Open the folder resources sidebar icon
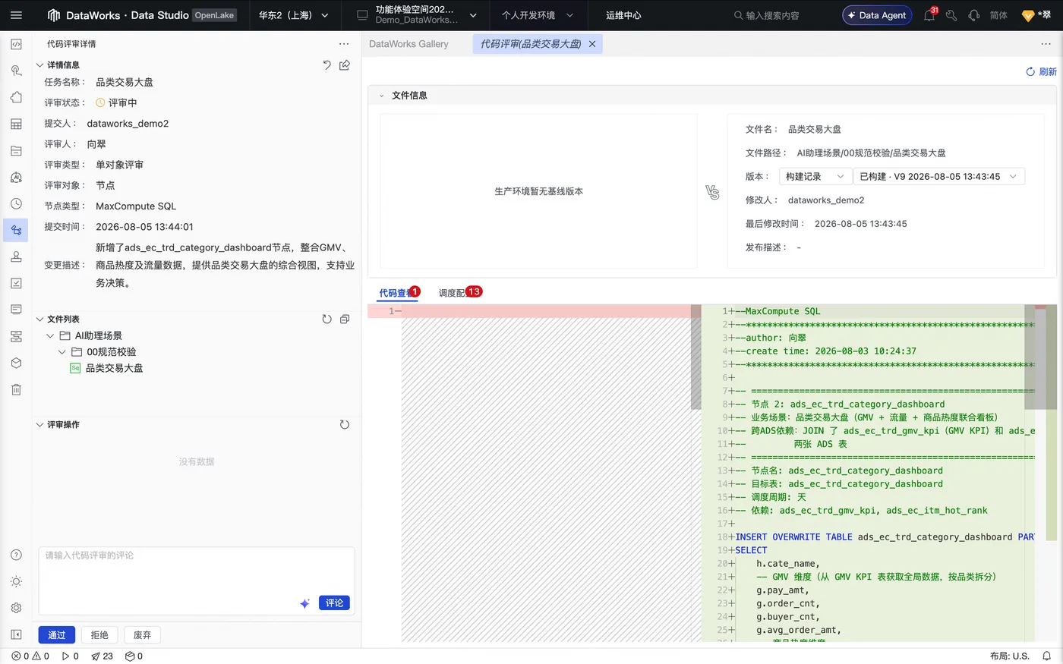The height and width of the screenshot is (664, 1063). coord(16,150)
